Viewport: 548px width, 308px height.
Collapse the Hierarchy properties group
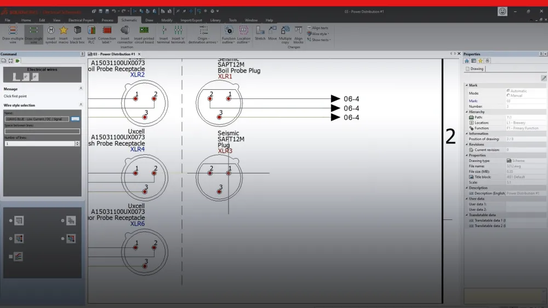[x=466, y=112]
